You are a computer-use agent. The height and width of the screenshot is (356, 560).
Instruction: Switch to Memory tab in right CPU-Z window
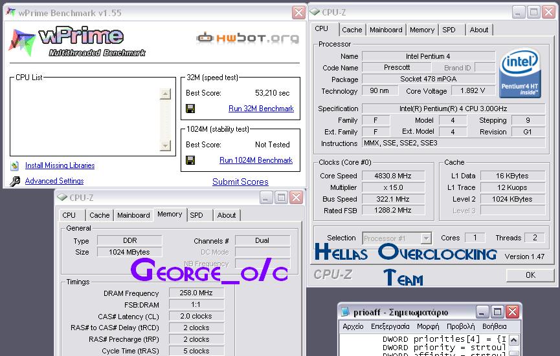click(422, 30)
